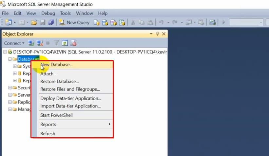Click the Save disk icon
Image resolution: width=269 pixels, height=156 pixels.
[x=43, y=22]
